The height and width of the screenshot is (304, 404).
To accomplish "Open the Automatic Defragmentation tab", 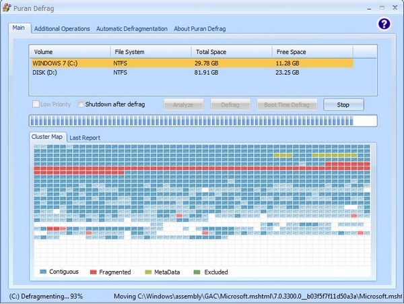I will [x=132, y=28].
